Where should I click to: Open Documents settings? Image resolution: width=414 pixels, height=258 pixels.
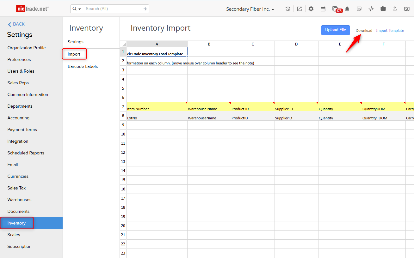19,211
